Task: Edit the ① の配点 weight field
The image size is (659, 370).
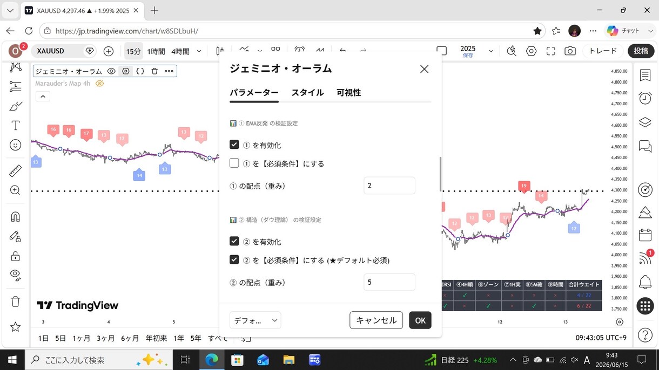Action: (x=389, y=186)
